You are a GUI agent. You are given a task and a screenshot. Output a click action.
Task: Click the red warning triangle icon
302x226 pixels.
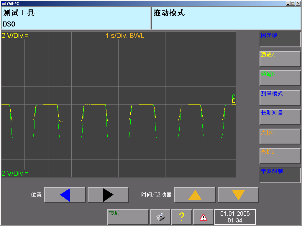203,217
